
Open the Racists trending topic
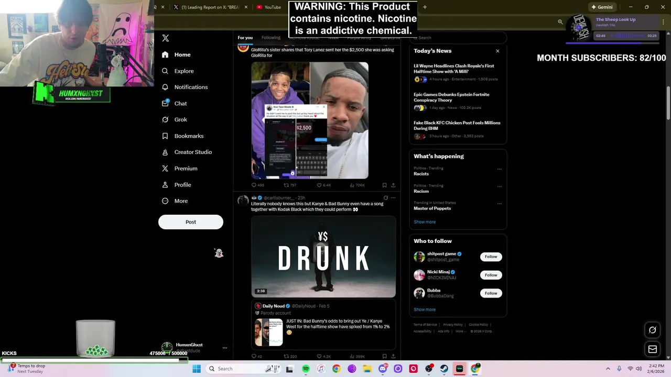tap(421, 174)
